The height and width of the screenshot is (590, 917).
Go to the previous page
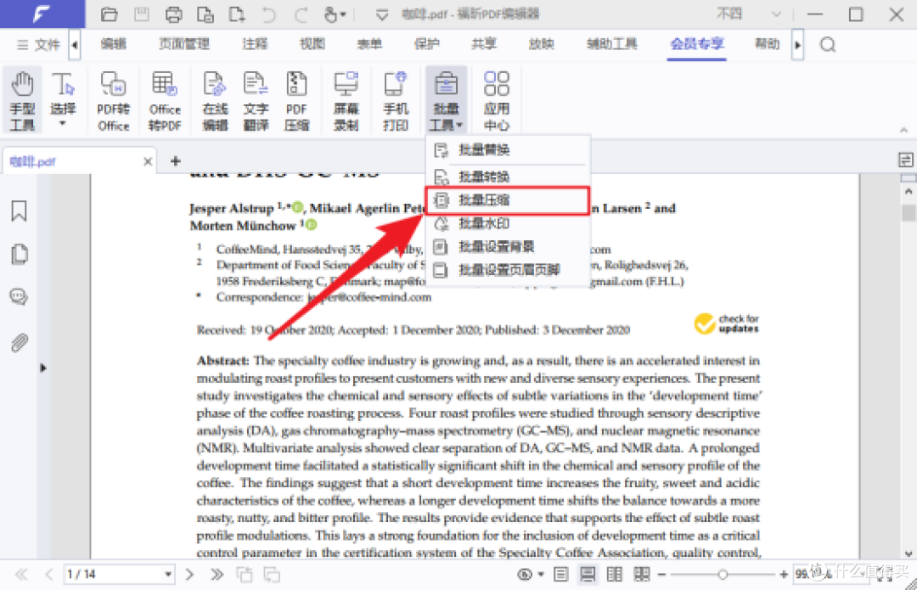pyautogui.click(x=49, y=574)
